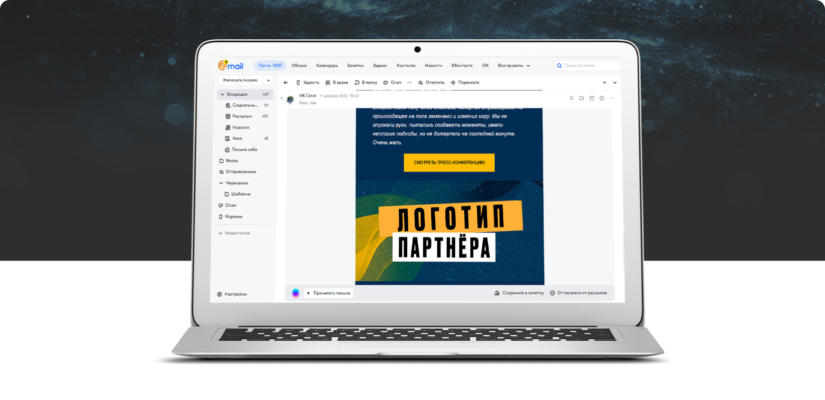The width and height of the screenshot is (825, 400).
Task: Open the Входящие folder
Action: pyautogui.click(x=245, y=94)
